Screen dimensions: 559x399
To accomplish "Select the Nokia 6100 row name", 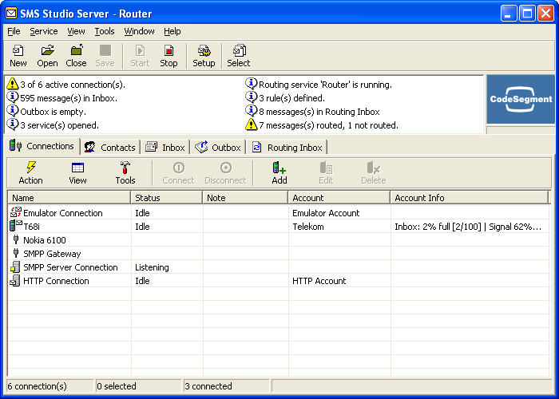I will (45, 240).
